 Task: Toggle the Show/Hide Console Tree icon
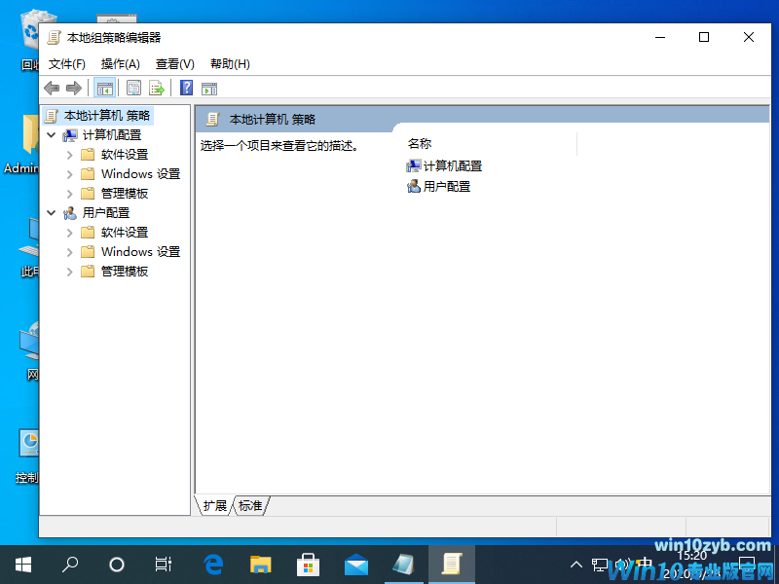coord(104,88)
